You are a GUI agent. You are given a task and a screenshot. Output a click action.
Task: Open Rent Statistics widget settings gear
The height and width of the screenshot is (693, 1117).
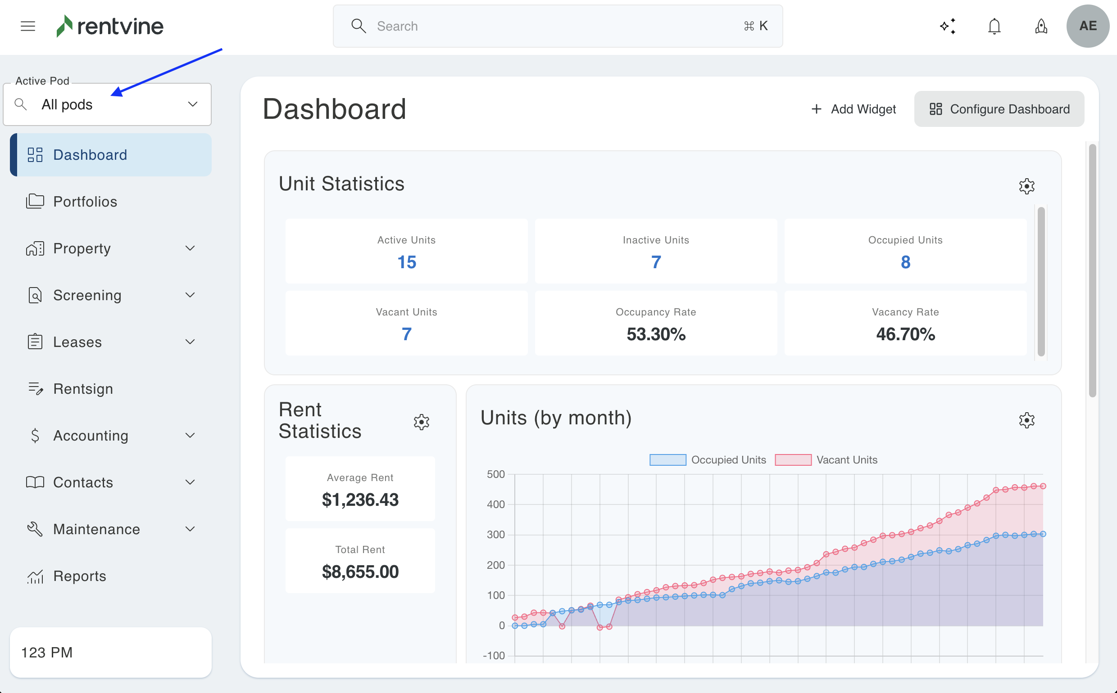(x=421, y=422)
